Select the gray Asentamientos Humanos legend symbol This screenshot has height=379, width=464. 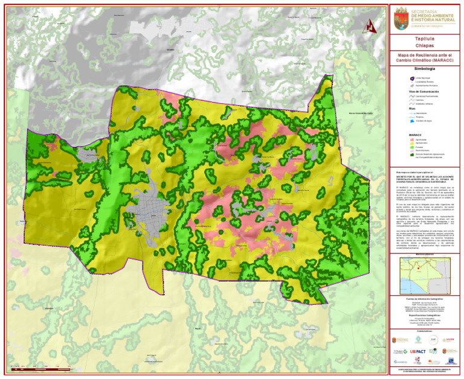pos(412,86)
